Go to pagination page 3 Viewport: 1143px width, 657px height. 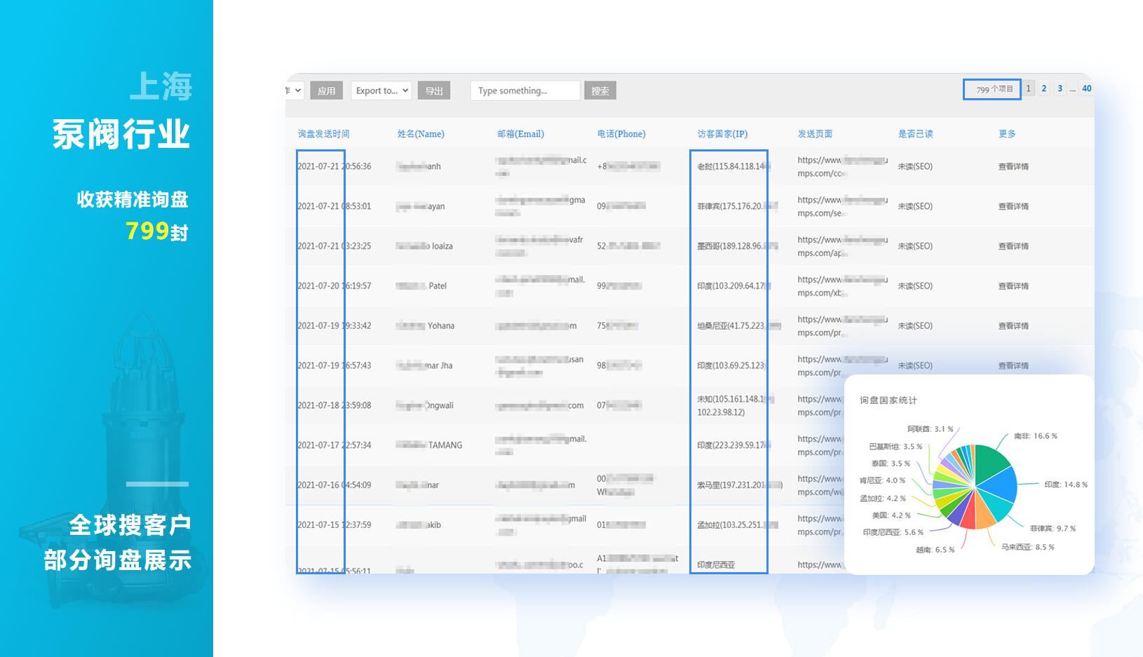(x=1060, y=88)
